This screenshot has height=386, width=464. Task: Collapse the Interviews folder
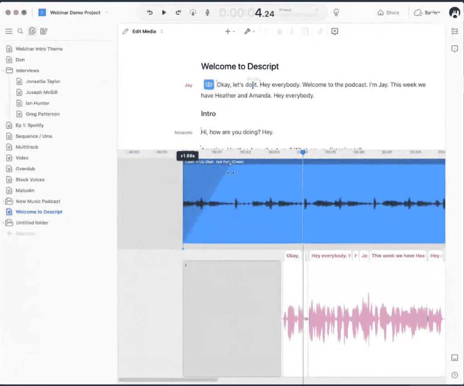(x=4, y=71)
